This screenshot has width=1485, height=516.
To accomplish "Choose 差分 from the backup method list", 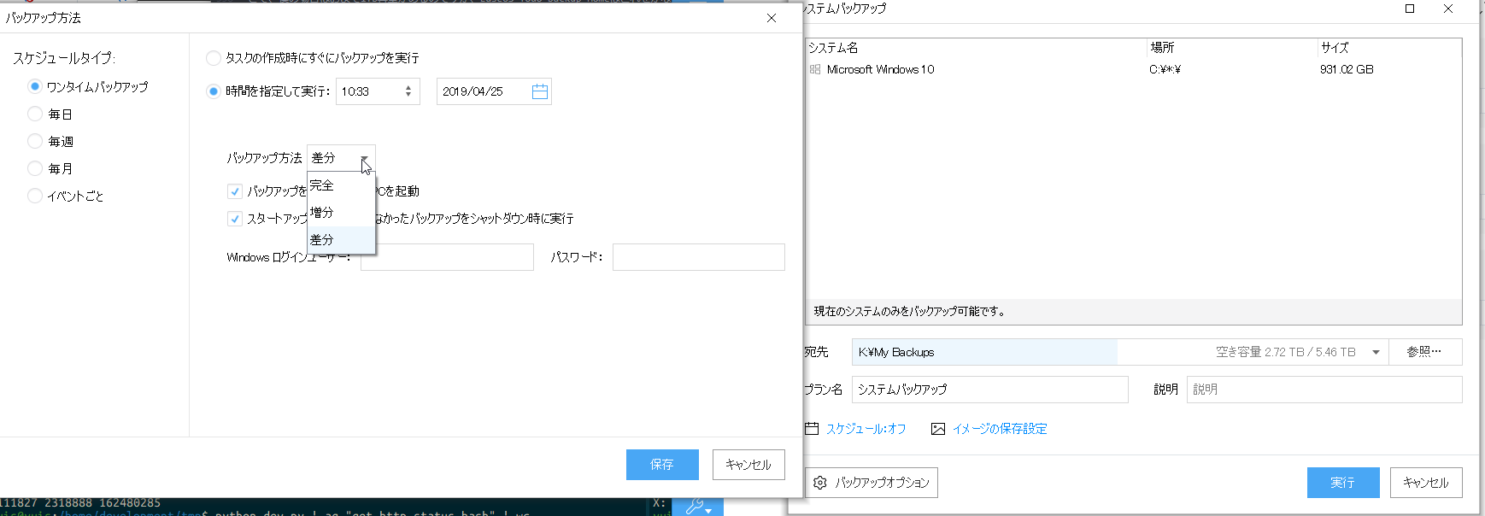I will (341, 240).
